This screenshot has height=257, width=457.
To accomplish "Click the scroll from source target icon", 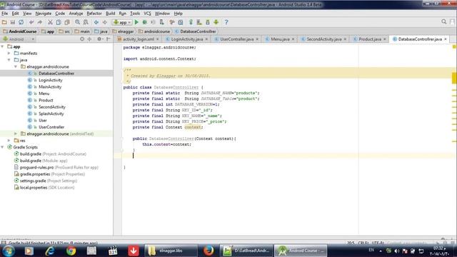I will 82,39.
